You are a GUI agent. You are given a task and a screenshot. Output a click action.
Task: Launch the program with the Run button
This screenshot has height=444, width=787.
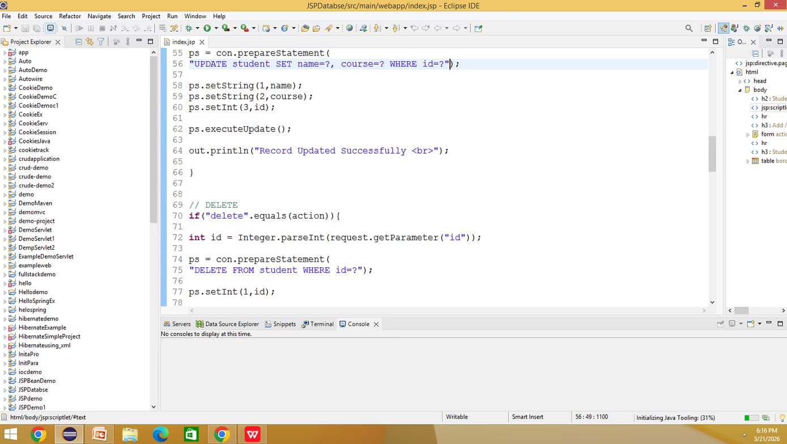[x=206, y=28]
